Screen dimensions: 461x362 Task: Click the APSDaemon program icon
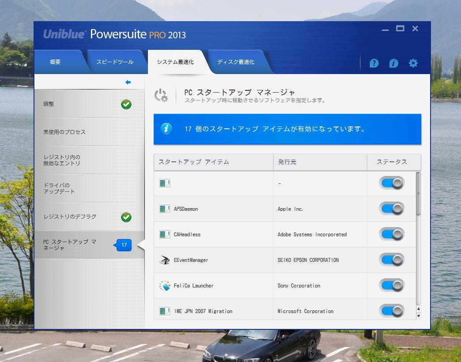[165, 209]
